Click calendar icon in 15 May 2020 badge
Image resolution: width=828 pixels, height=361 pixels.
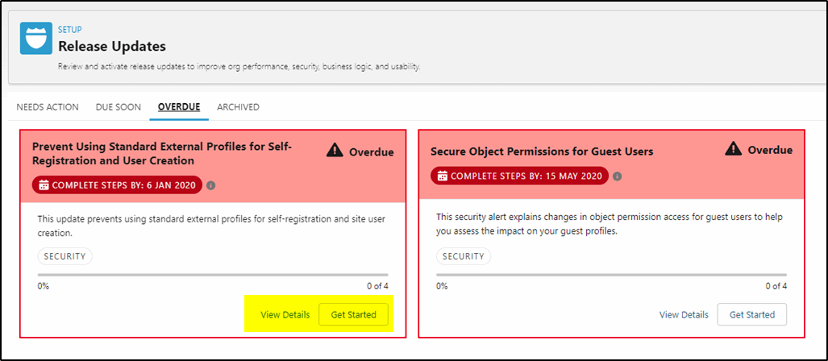point(443,176)
